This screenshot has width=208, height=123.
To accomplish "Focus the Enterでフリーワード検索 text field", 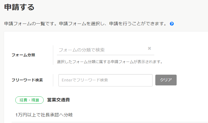I will click(105, 80).
